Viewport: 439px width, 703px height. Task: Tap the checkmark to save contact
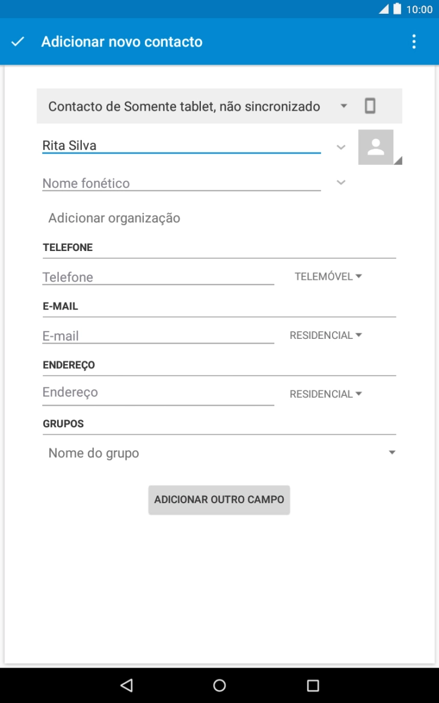pyautogui.click(x=17, y=42)
